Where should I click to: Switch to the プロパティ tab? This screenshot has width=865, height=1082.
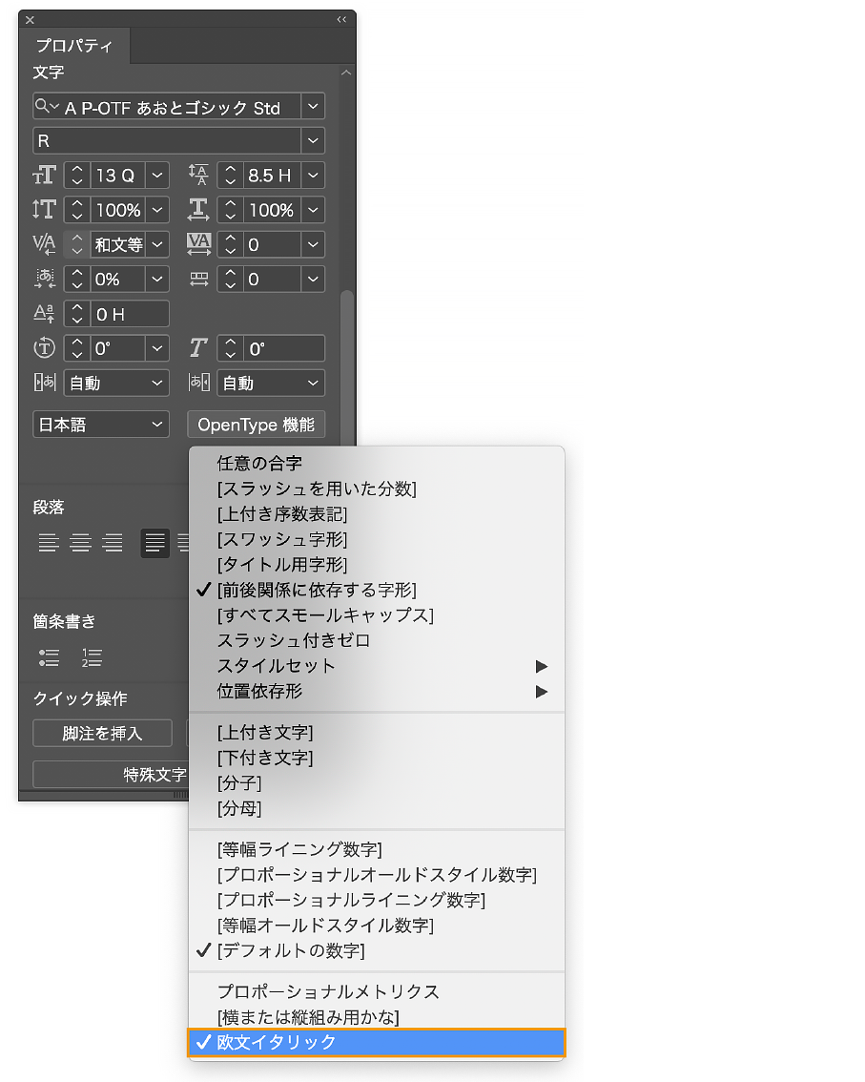tap(72, 44)
